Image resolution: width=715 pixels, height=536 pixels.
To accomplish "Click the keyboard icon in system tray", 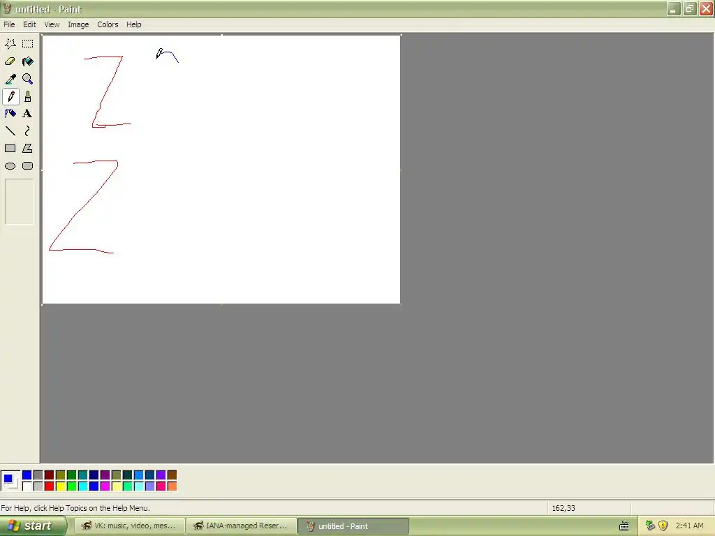I will [624, 526].
